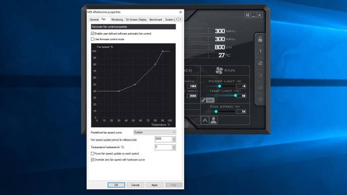347x195 pixels.
Task: Decrease temperature hysteresis with down arrow
Action: coord(173,149)
